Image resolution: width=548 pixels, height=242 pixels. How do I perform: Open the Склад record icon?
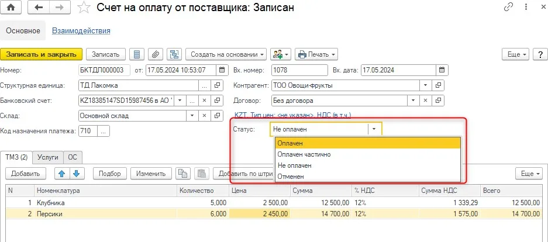coord(217,116)
